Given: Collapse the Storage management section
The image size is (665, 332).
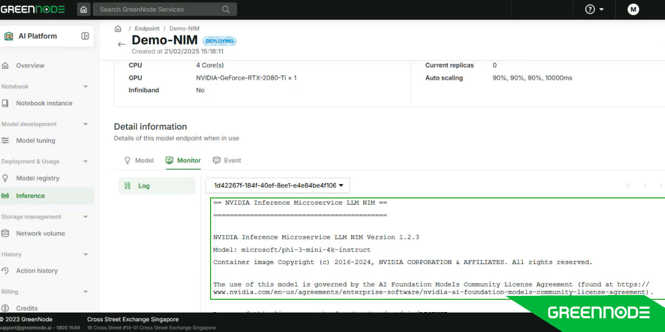Looking at the screenshot, I should (x=86, y=217).
